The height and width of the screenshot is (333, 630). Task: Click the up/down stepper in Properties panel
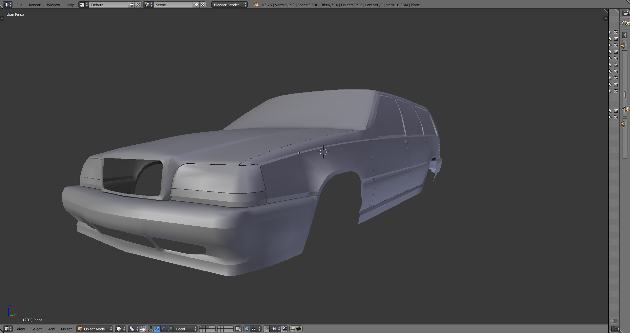(x=624, y=35)
